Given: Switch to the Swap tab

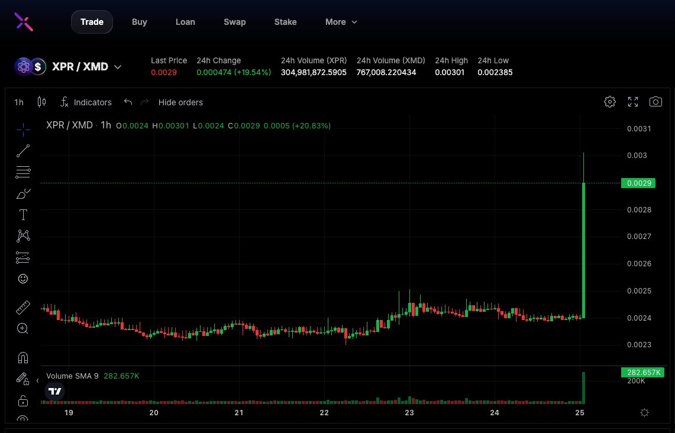Looking at the screenshot, I should click(x=235, y=22).
